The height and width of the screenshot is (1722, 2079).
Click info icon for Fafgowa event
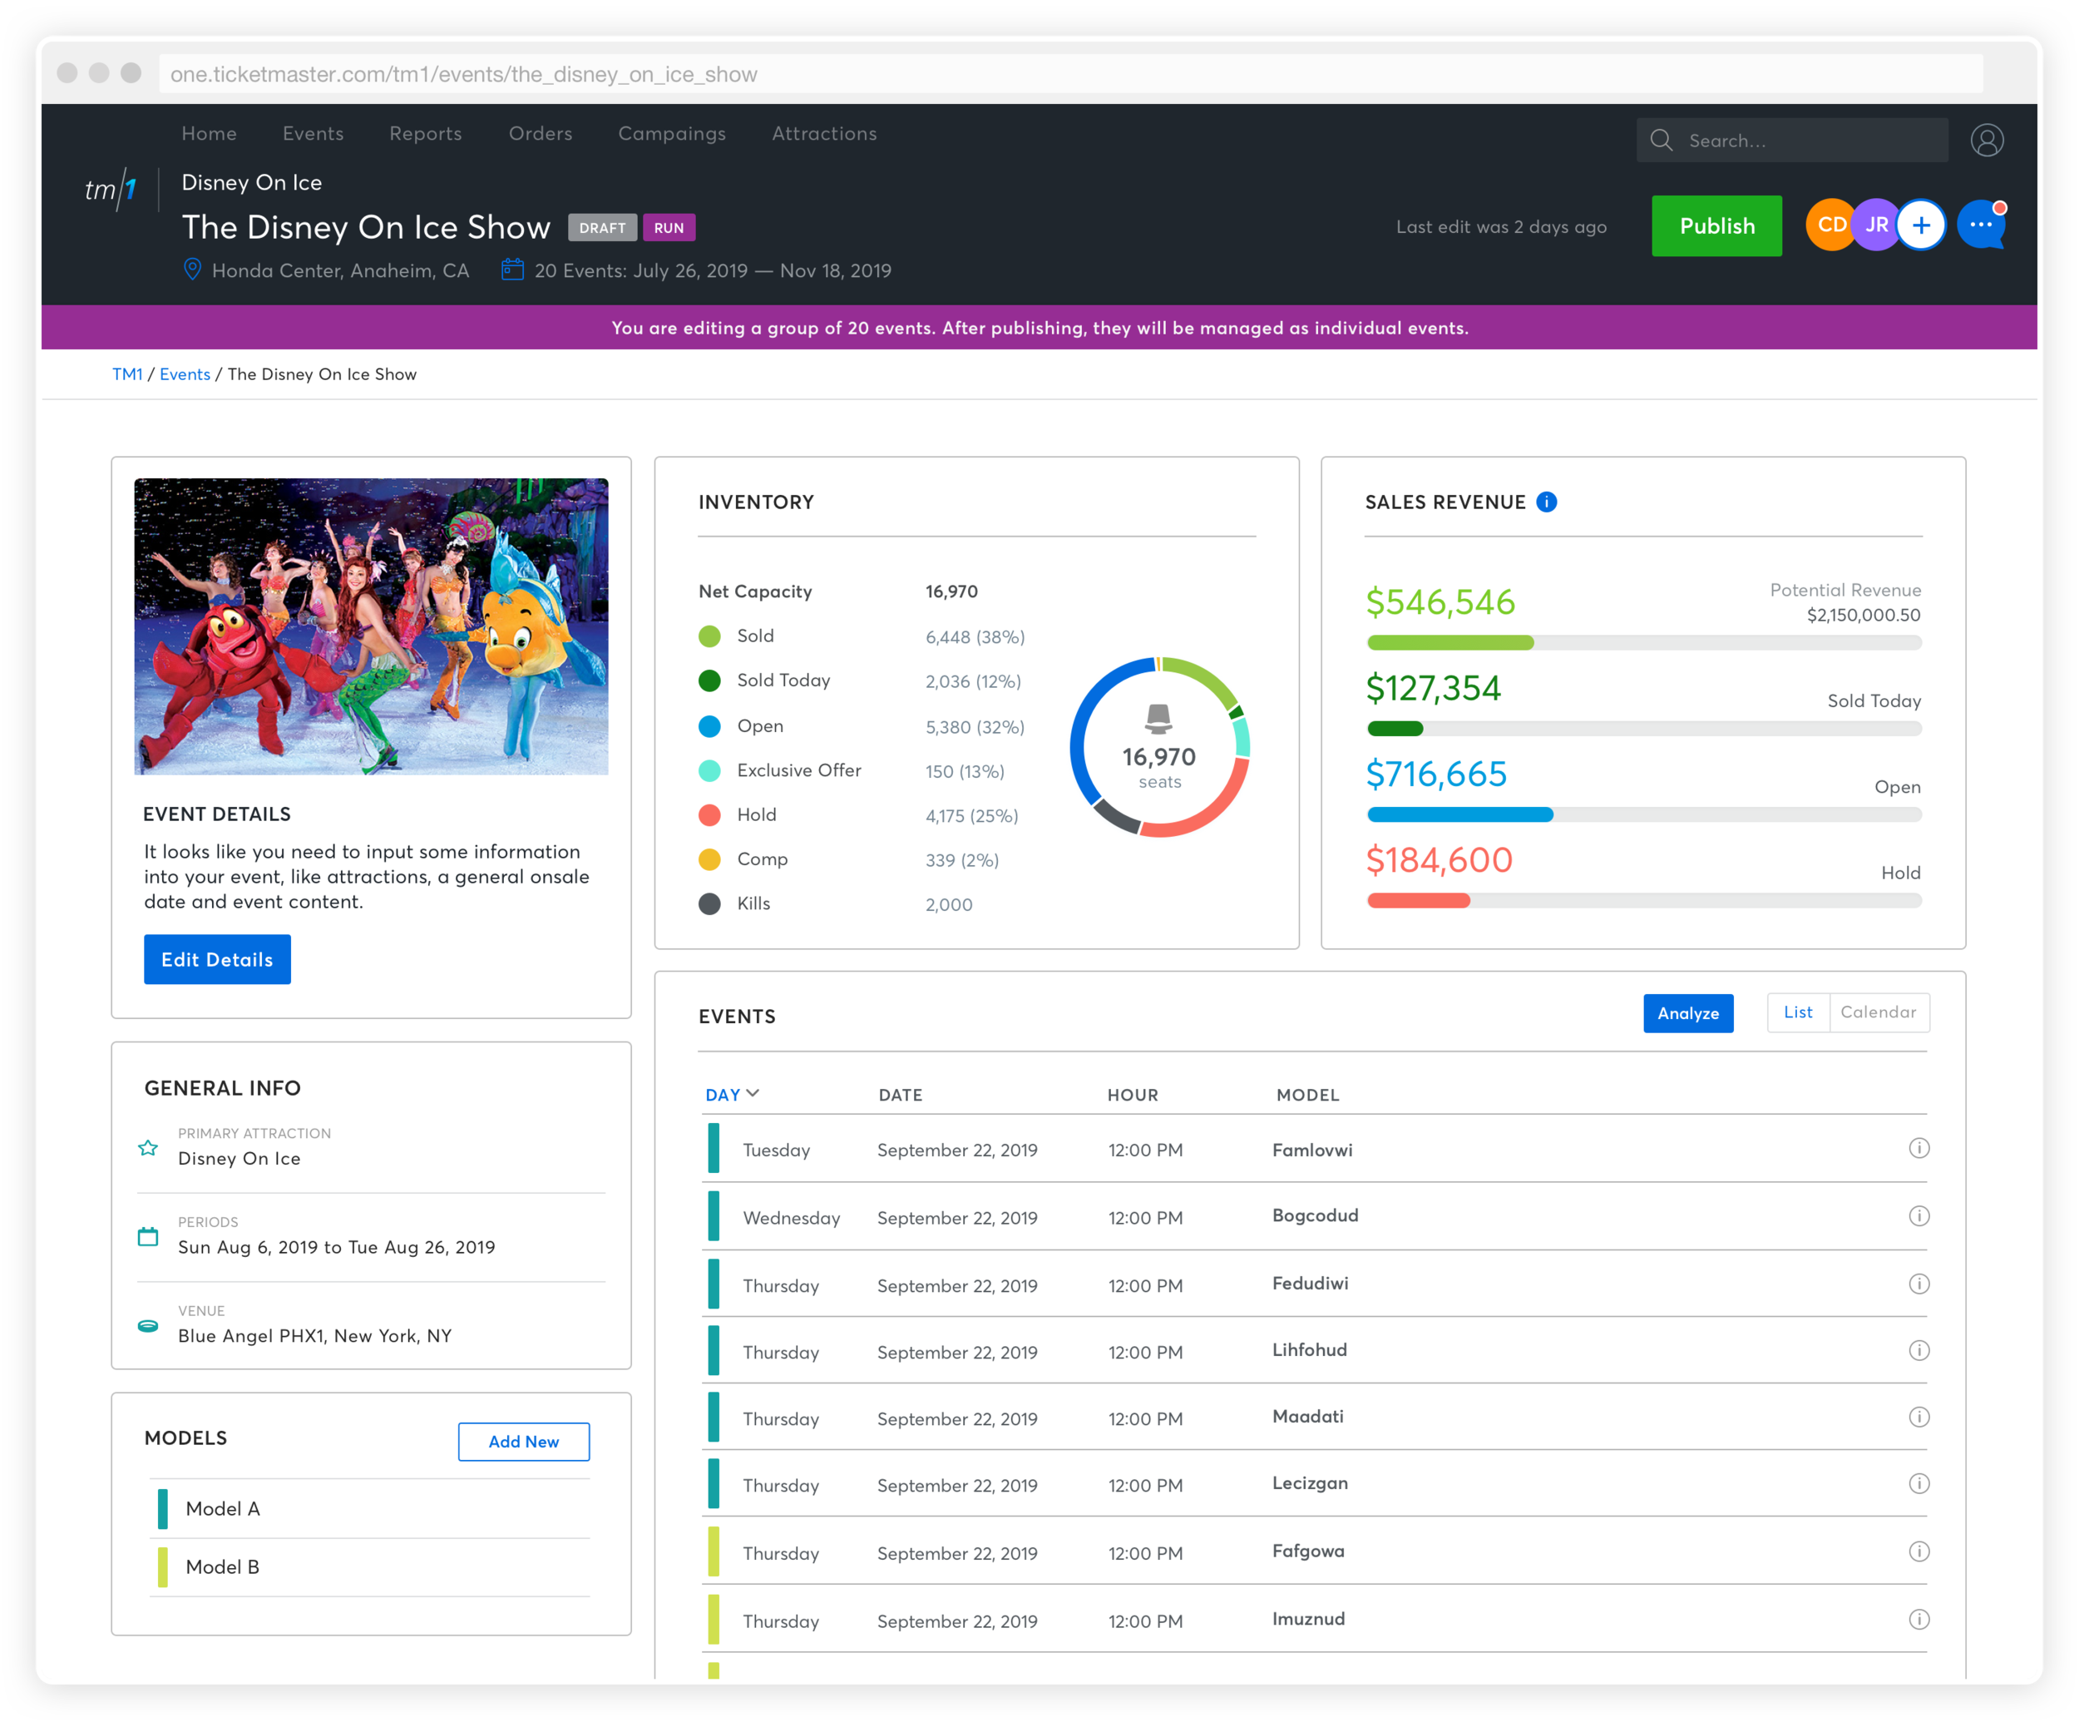coord(1919,1551)
